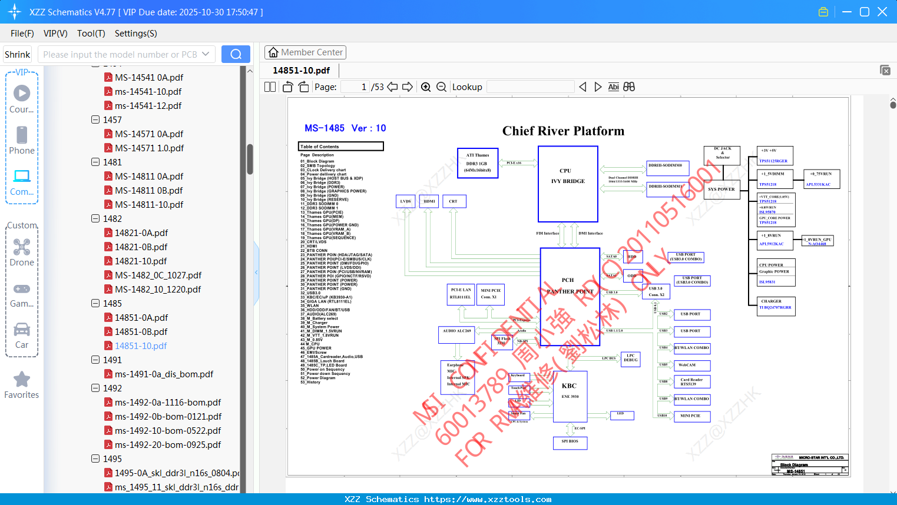Open ms-1492-0a-1116-bom.pdf file
This screenshot has width=897, height=505.
pos(168,403)
